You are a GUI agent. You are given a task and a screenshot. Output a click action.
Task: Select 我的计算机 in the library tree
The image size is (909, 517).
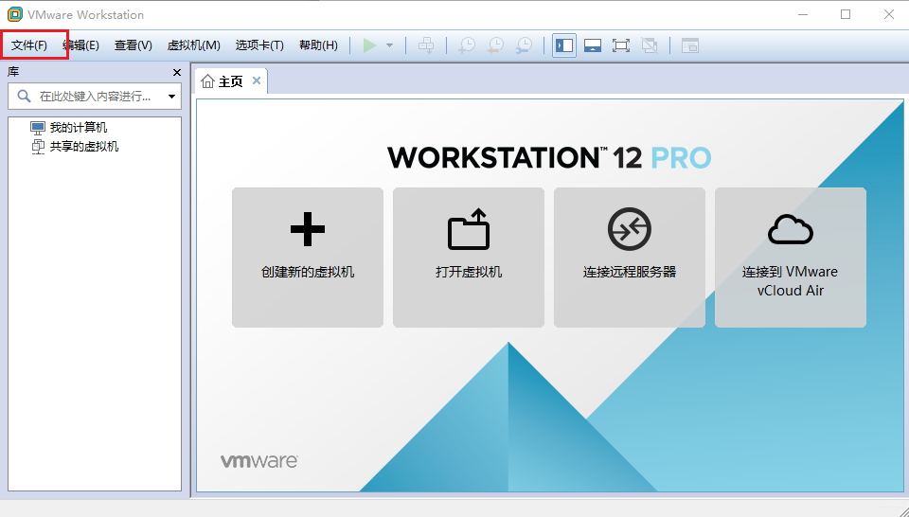78,127
